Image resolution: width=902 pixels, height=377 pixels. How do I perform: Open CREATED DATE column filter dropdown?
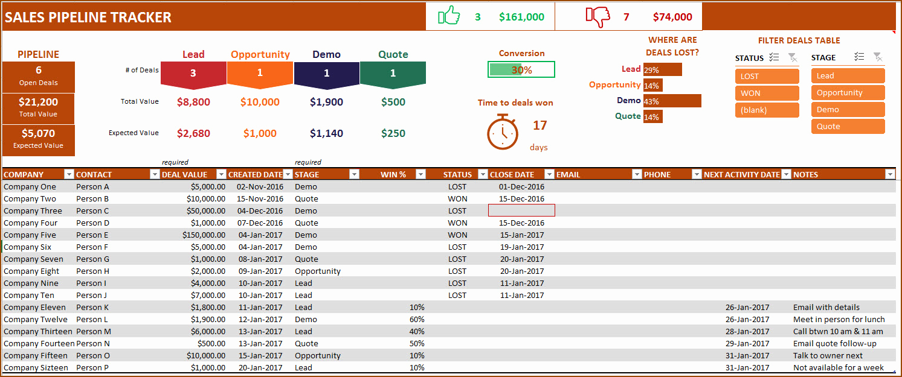coord(288,174)
